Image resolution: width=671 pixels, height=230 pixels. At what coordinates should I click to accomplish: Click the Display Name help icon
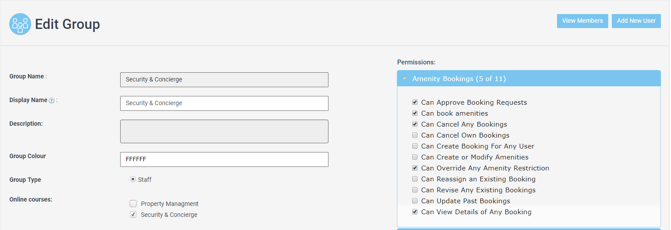click(51, 101)
